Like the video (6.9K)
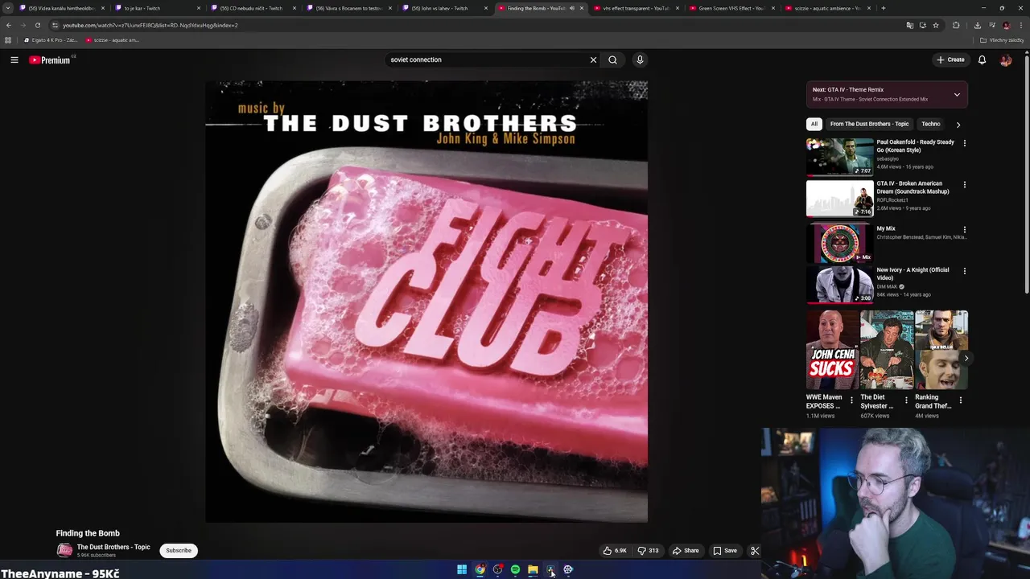This screenshot has width=1030, height=579. [615, 551]
